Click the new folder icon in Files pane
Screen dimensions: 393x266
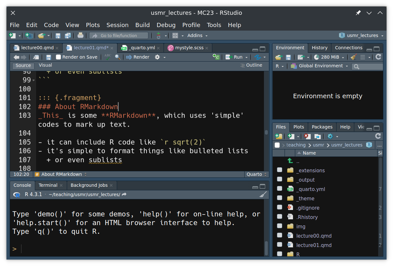click(279, 136)
